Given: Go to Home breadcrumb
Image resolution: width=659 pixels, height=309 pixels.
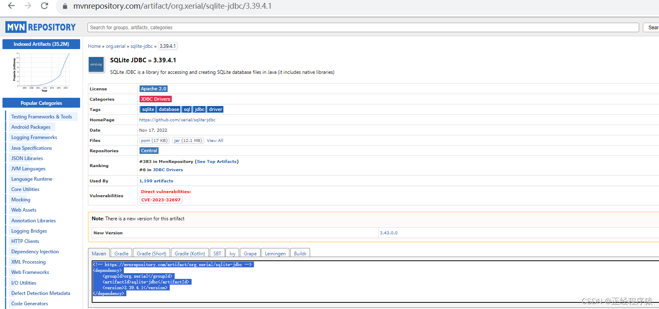Looking at the screenshot, I should [x=94, y=46].
